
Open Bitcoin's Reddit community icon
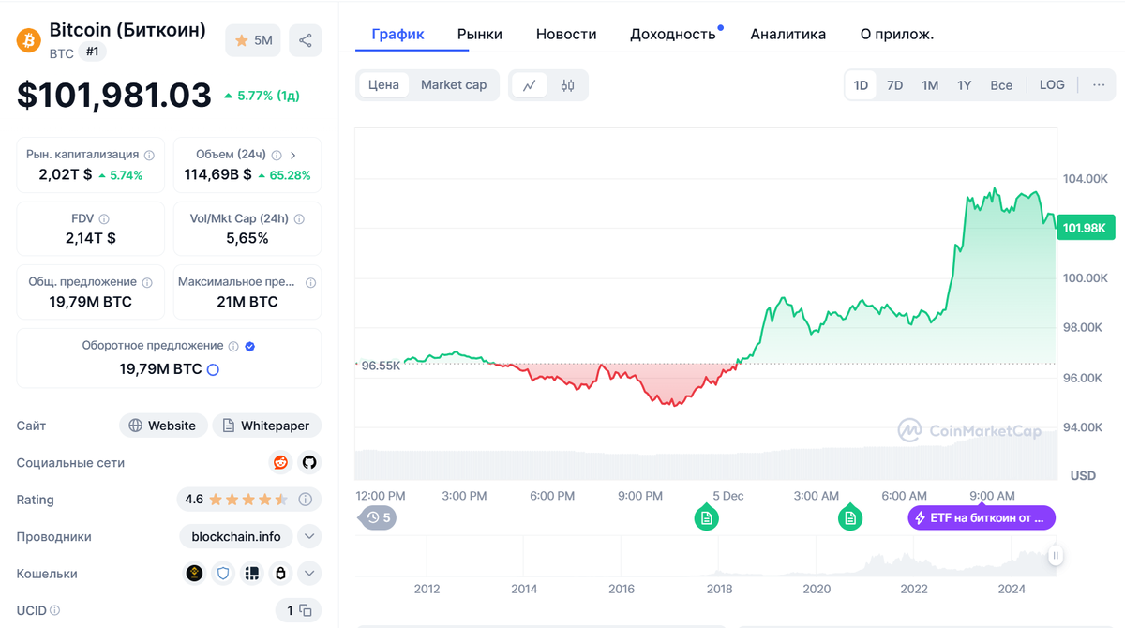click(x=279, y=462)
